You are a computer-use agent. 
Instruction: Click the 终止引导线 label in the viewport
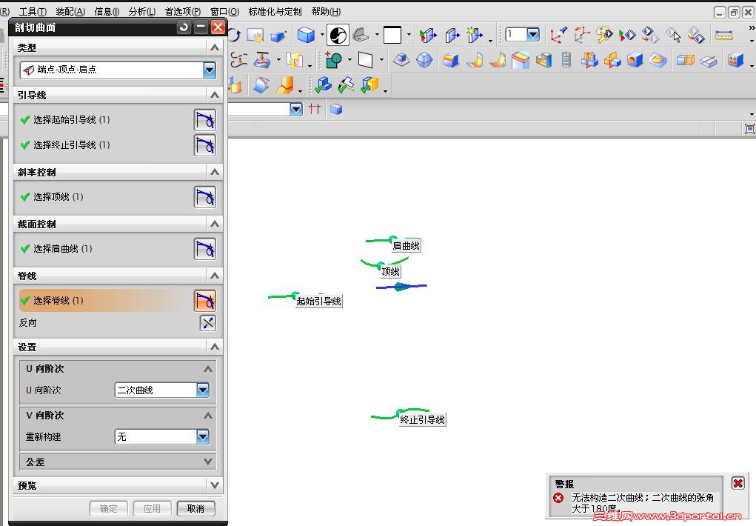point(422,420)
